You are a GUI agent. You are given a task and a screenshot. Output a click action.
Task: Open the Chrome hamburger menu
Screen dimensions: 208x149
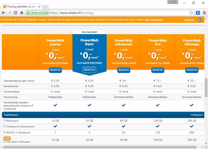coord(204,13)
